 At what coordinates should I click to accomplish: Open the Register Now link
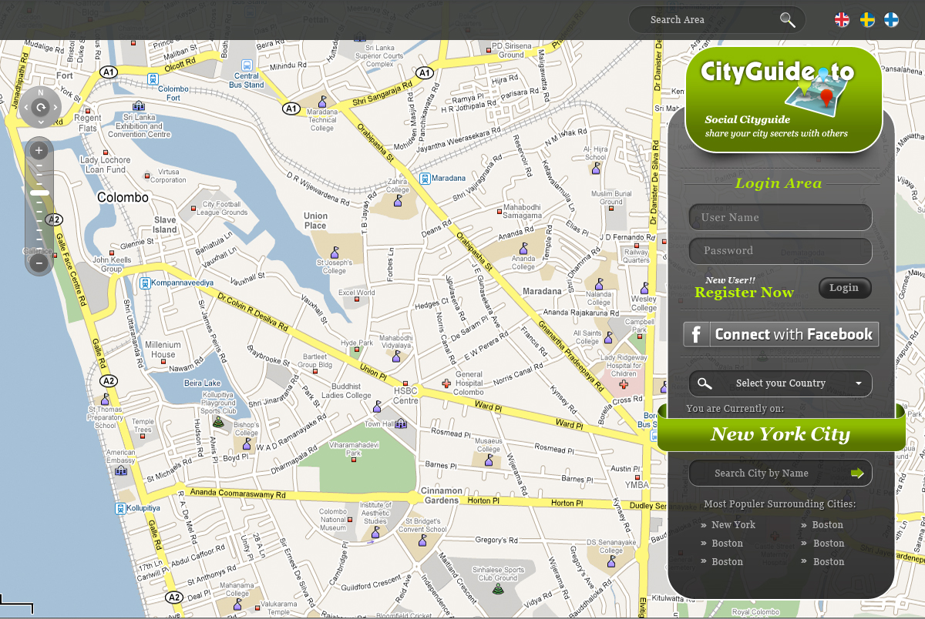point(744,293)
